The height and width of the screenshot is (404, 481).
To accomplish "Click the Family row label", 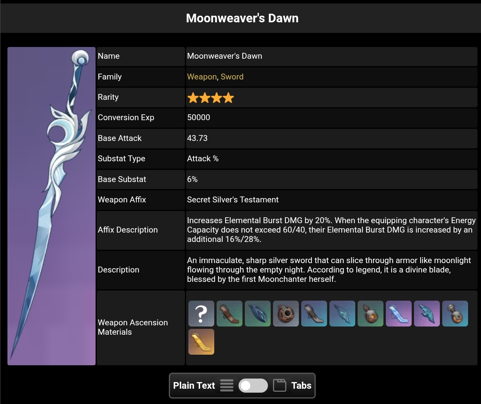I will click(110, 77).
